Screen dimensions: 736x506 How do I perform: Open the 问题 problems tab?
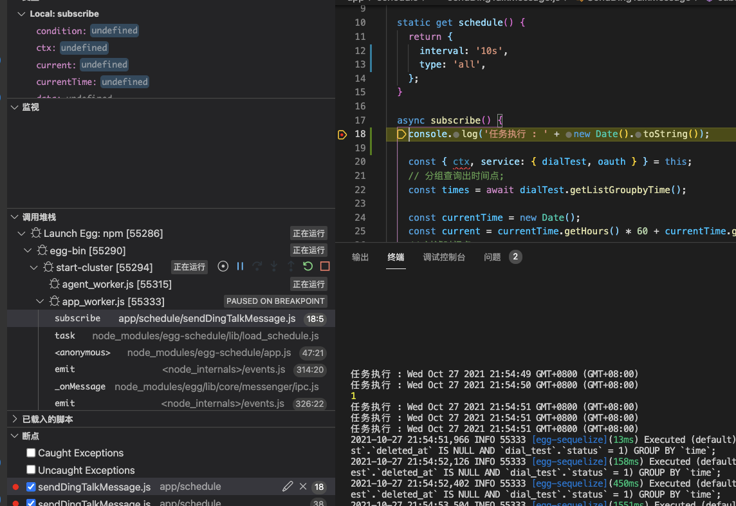tap(492, 257)
